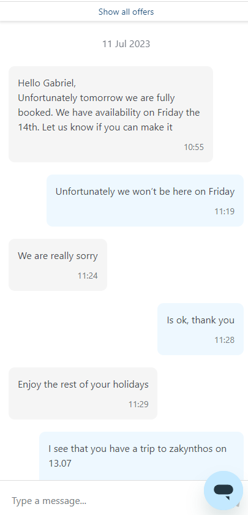Select the 'Is ok, thank you' message
Viewport: 248px width, 515px height.
tap(201, 329)
